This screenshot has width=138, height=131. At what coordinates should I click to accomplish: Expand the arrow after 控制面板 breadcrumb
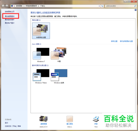24,6
